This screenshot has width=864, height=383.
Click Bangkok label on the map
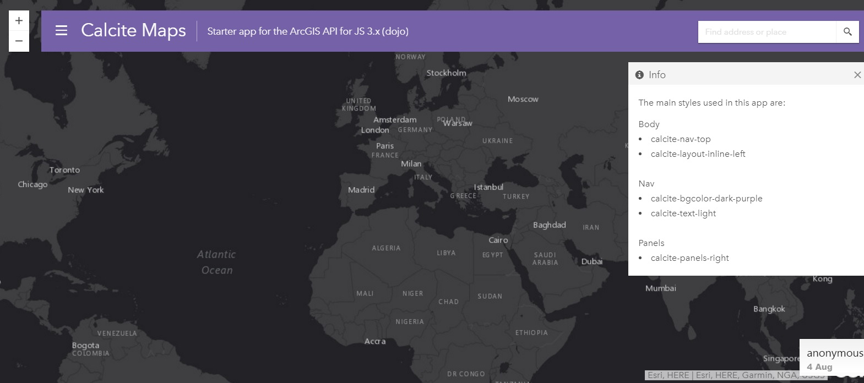point(769,309)
